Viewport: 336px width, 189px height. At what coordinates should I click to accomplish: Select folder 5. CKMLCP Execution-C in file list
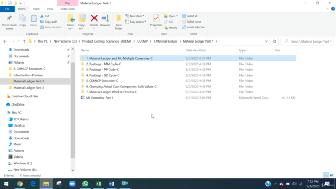[102, 80]
